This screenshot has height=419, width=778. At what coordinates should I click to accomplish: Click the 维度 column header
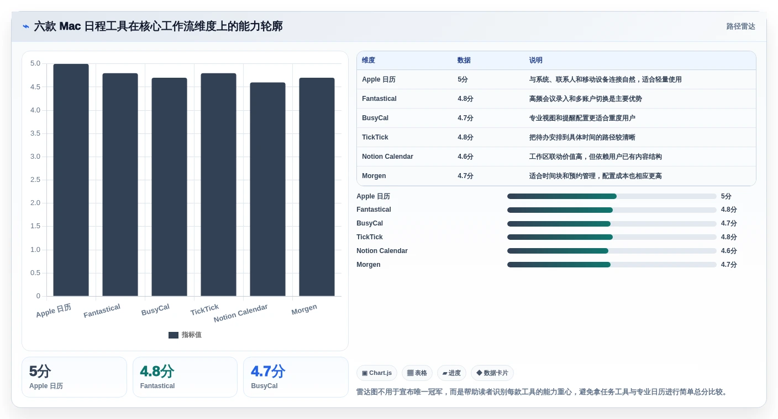tap(369, 61)
